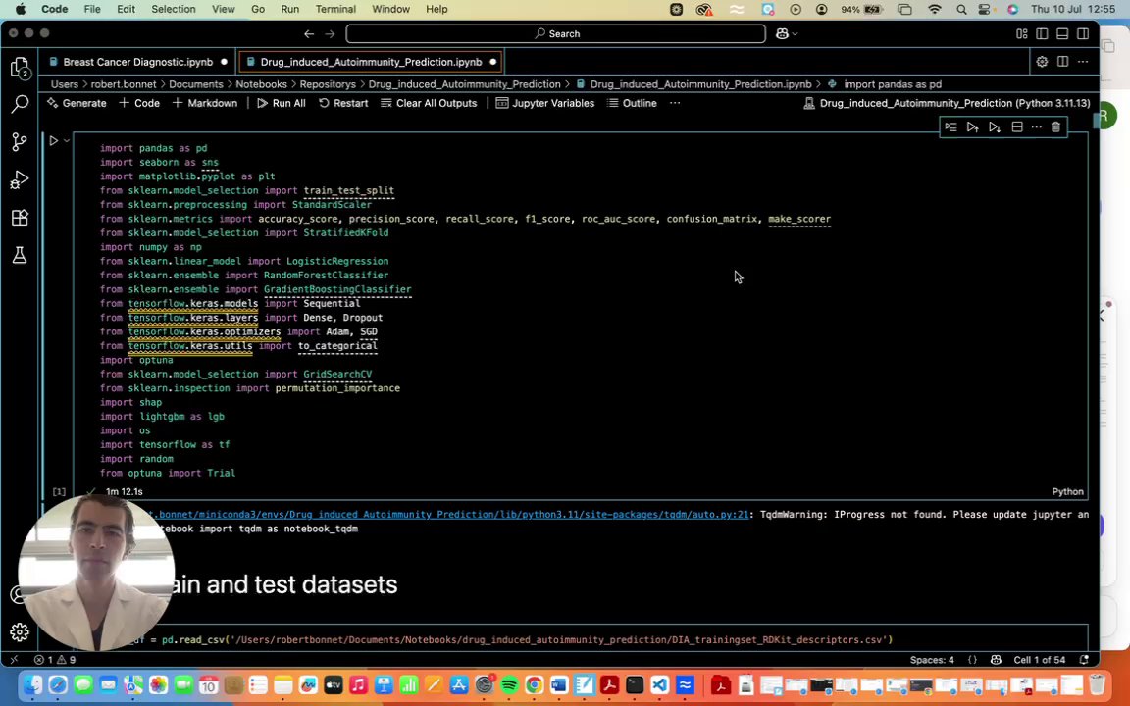Open the Terminal menu
This screenshot has height=706, width=1130.
point(334,9)
